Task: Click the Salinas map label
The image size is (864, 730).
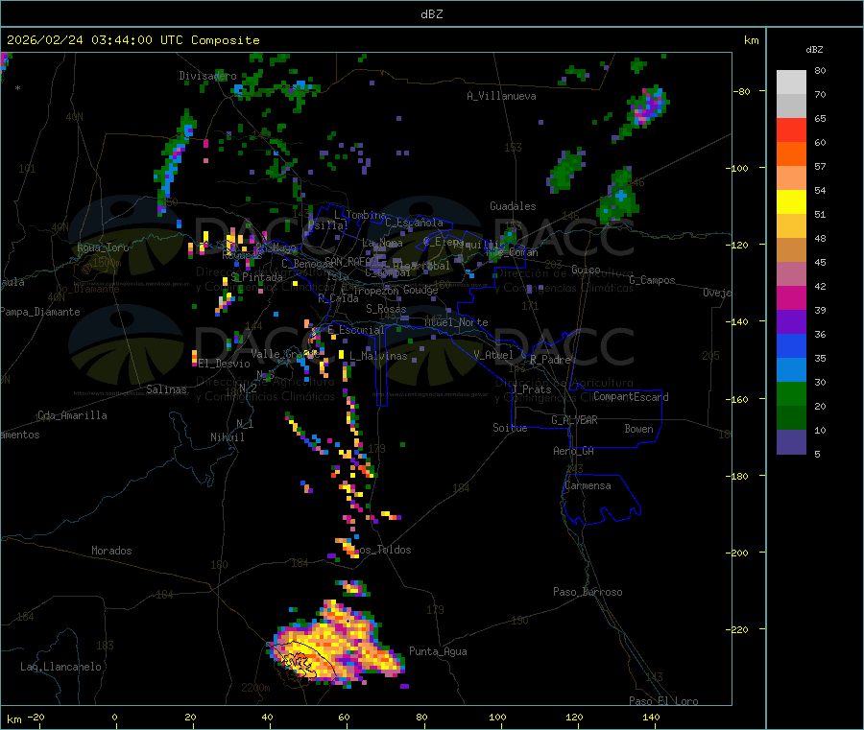Action: click(x=166, y=389)
